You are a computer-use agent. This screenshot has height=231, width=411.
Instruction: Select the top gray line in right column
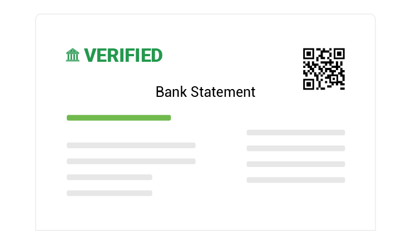pos(295,132)
